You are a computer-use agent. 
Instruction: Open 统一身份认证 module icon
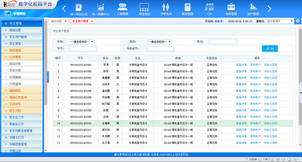point(79,7)
